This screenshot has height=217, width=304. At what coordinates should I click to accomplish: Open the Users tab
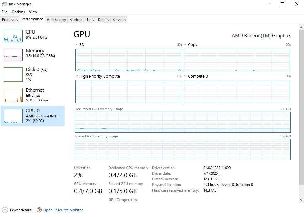(x=90, y=19)
